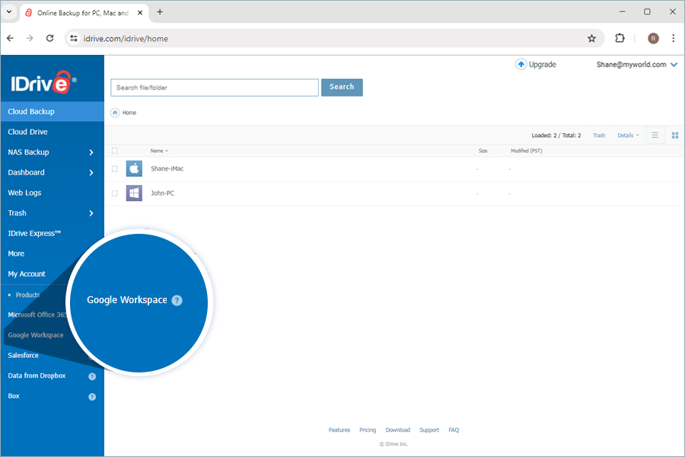Close the Online Backup tab
This screenshot has width=685, height=457.
pos(140,13)
